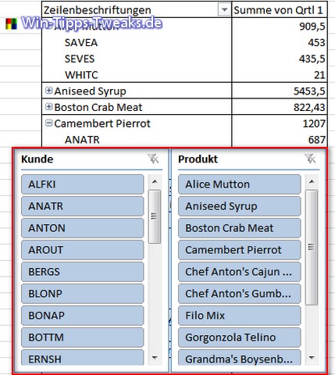
Task: Toggle Filo Mix in the Produkt slicer
Action: click(x=239, y=316)
